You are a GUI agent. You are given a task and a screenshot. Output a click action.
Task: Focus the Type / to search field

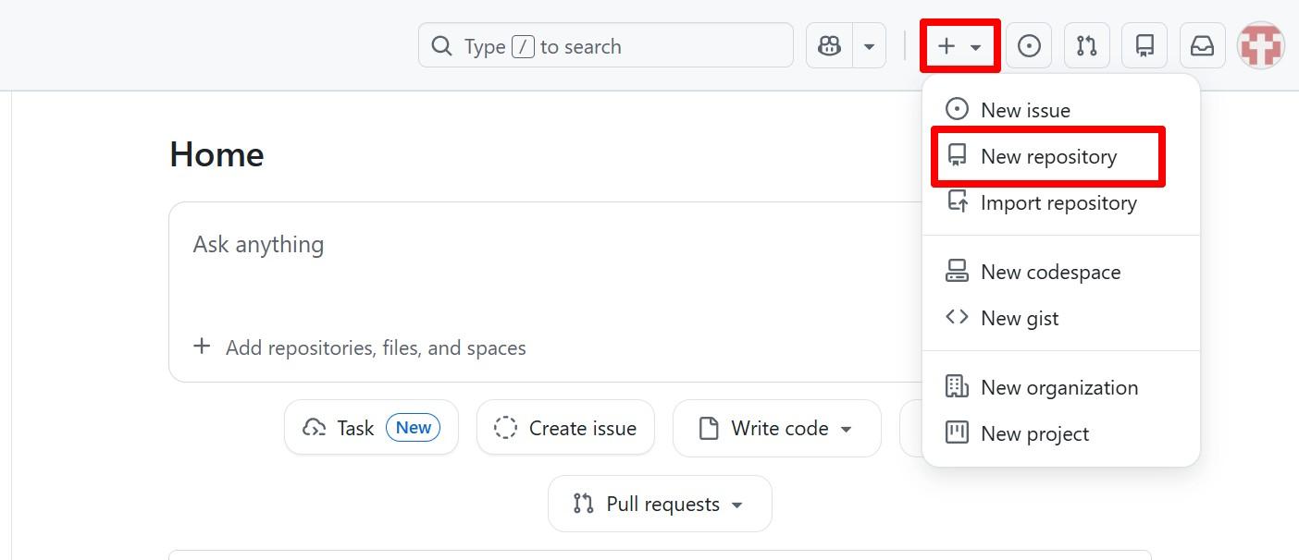coord(606,46)
